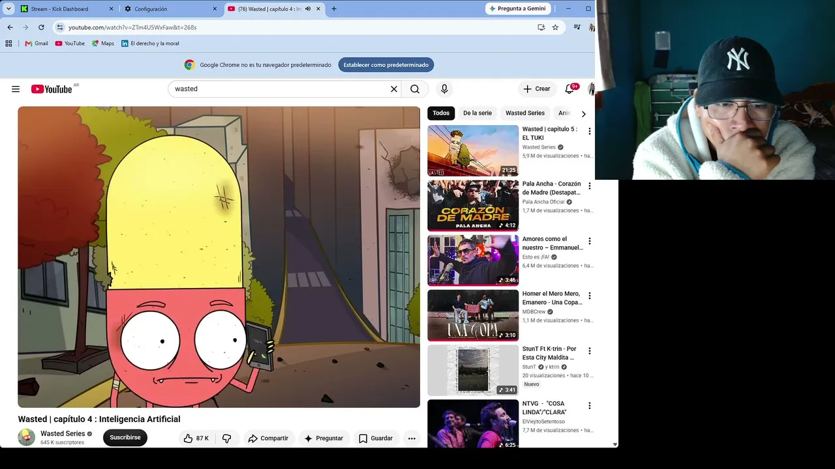The image size is (835, 469).
Task: Click the 'Pregunta a Gemini' button
Action: 519,9
